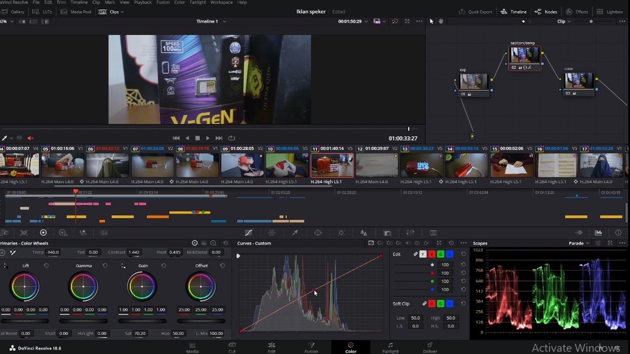The width and height of the screenshot is (630, 354).
Task: Open the Fusion menu
Action: (163, 3)
